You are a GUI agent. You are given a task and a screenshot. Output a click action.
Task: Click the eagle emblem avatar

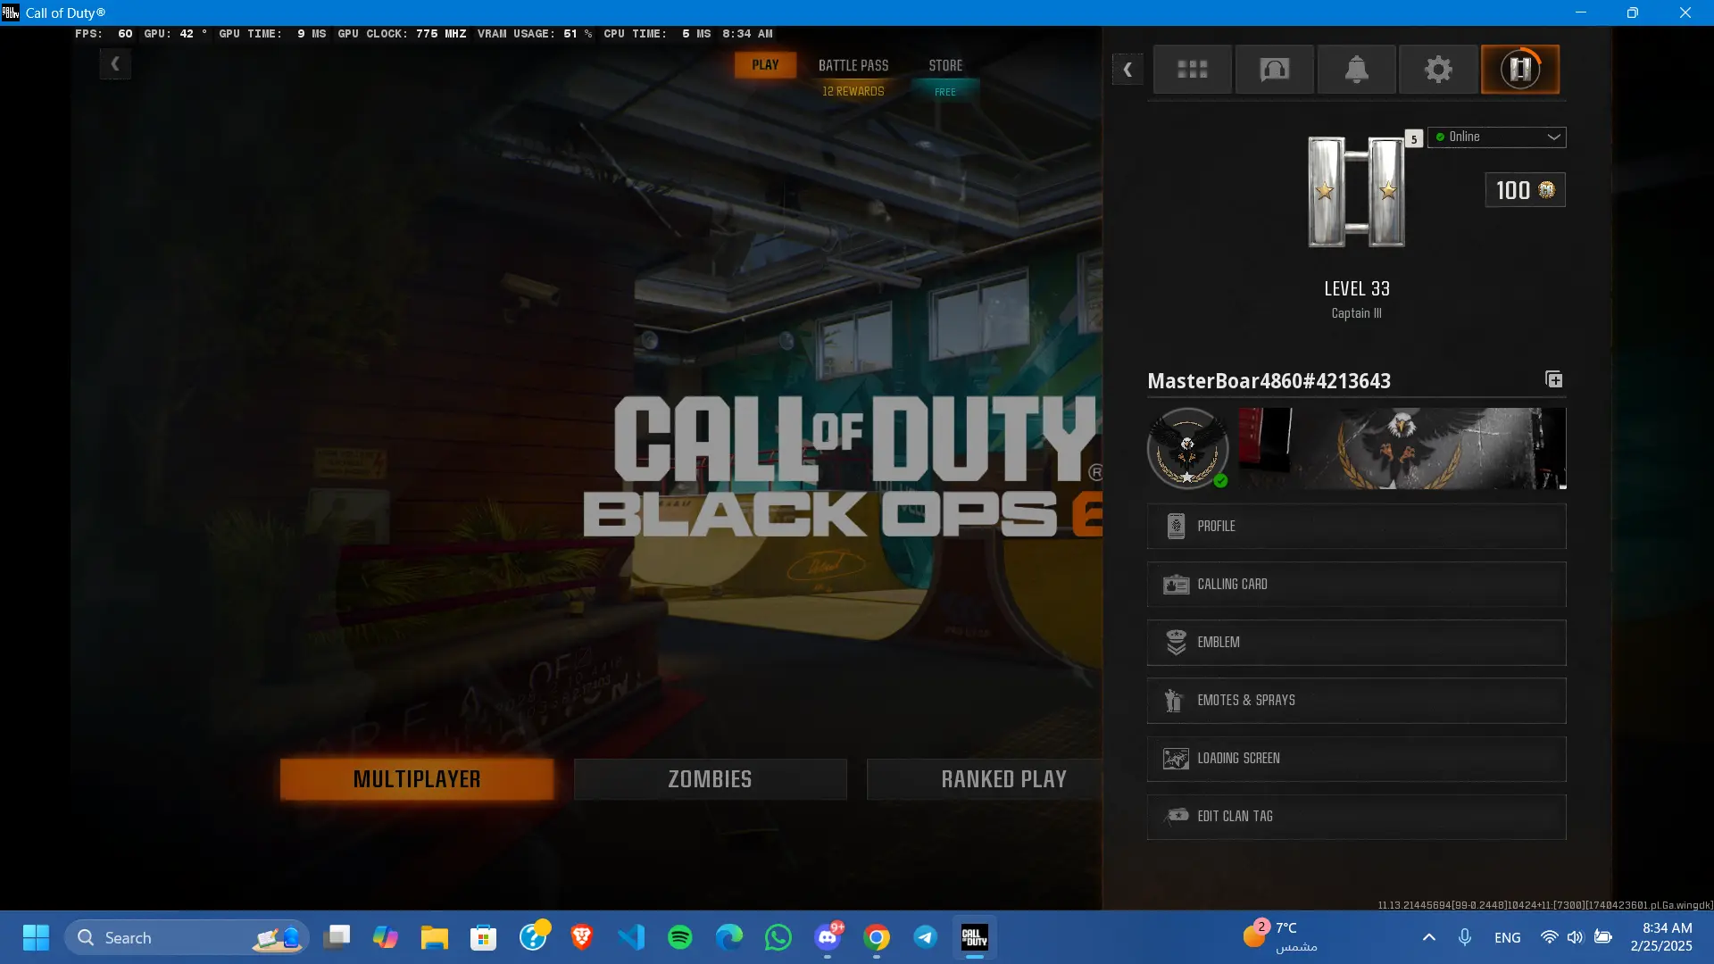pos(1187,448)
